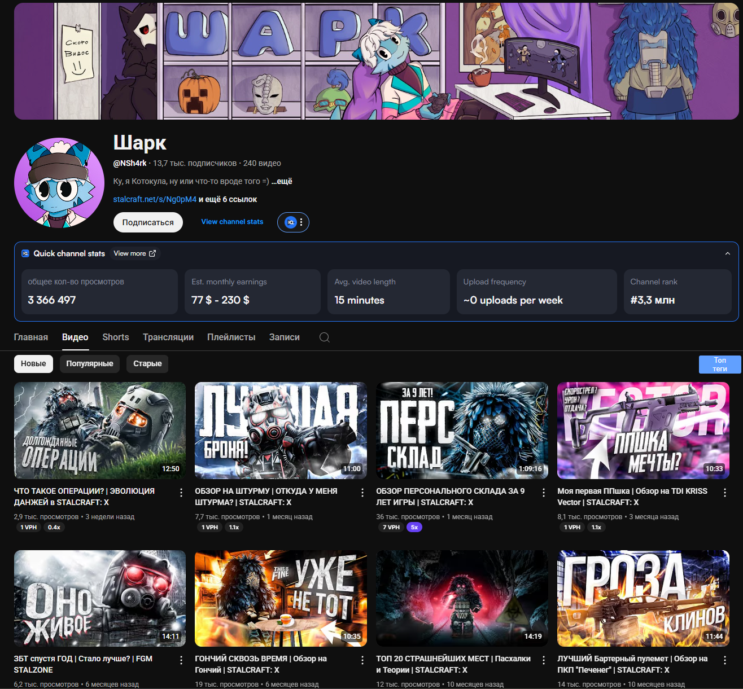Click the 7 VPH badge
Viewport: 743px width, 689px height.
click(x=391, y=527)
